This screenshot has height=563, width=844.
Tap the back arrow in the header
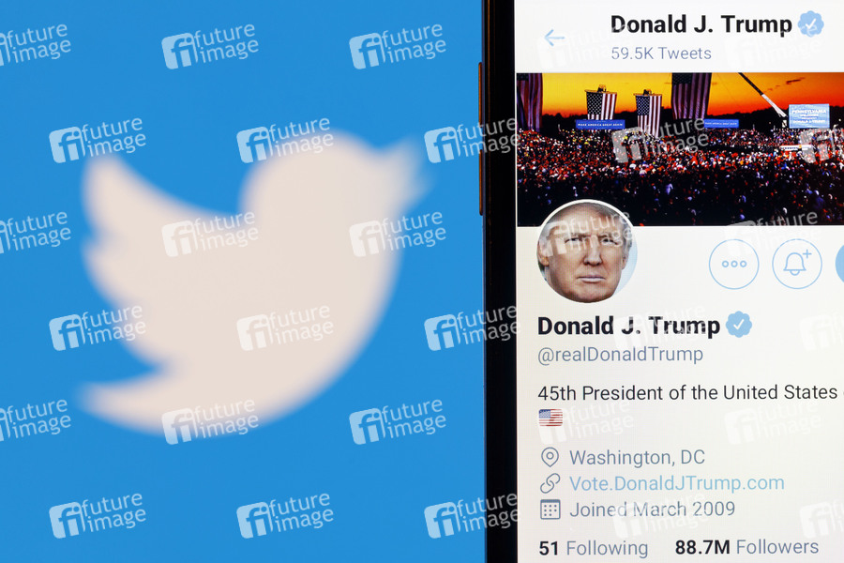pyautogui.click(x=554, y=38)
